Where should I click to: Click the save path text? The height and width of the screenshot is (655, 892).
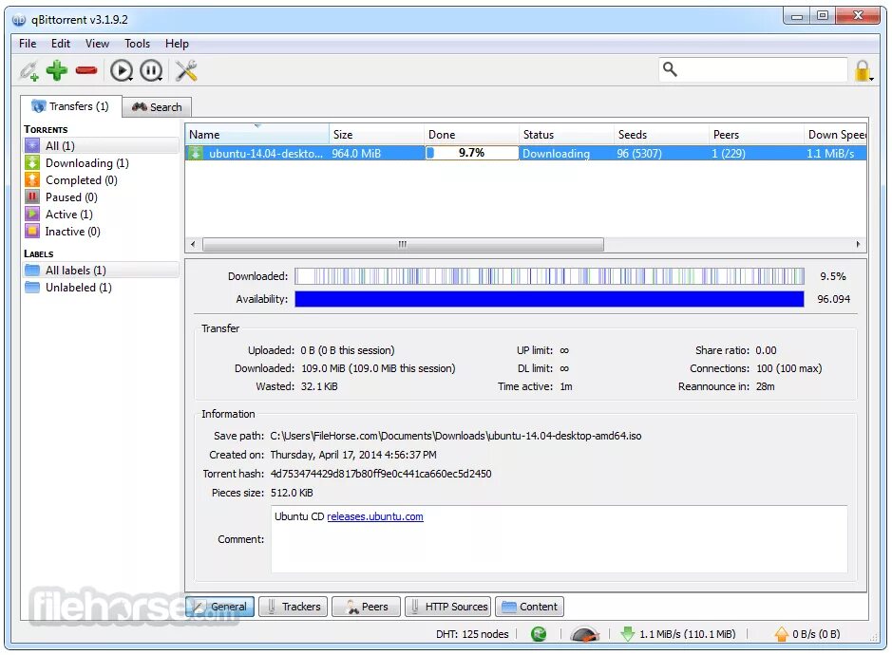pyautogui.click(x=456, y=436)
